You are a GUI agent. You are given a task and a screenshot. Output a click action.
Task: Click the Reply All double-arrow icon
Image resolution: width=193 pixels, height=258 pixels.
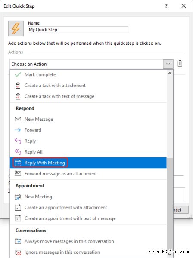[18, 152]
